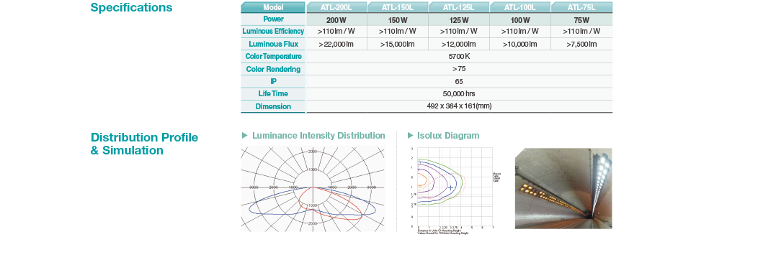Choose the ATL-75L model header
The image size is (776, 260).
(x=581, y=7)
